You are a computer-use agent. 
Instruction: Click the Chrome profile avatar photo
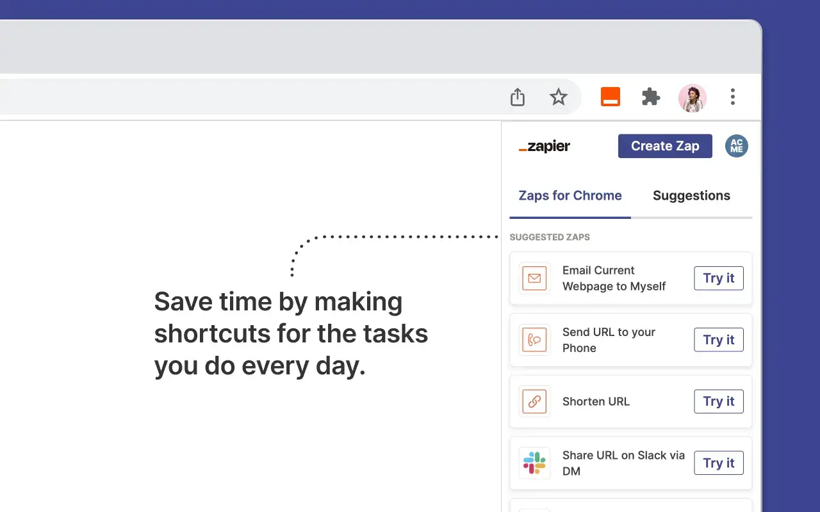pyautogui.click(x=692, y=97)
